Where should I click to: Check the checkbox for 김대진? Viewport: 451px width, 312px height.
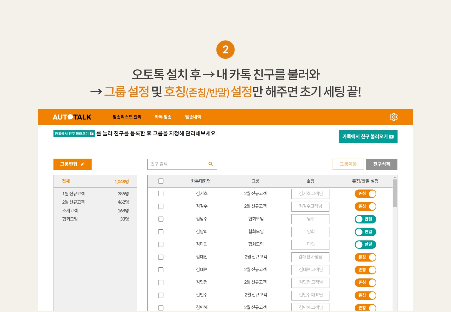coord(161,257)
